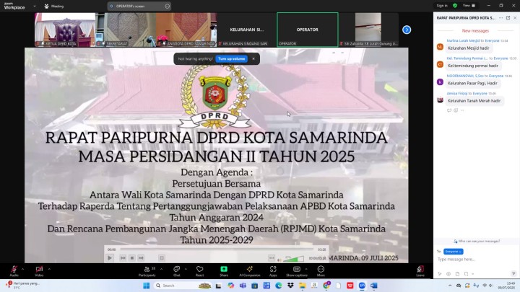Open Word from the taskbar
Viewport: 520px width, 292px height.
(374, 286)
